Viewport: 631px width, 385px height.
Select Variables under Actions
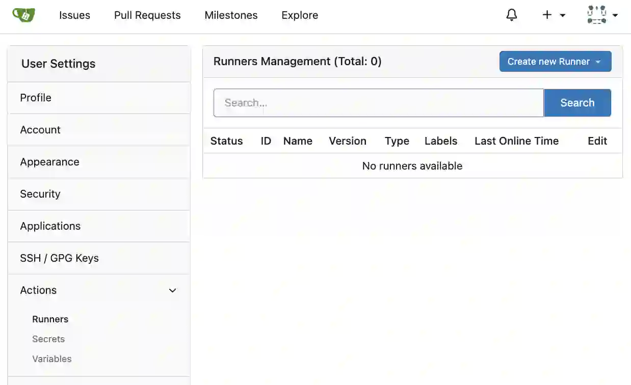point(52,359)
